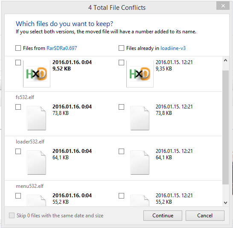
Task: Select the existing fs532.elf from 2016.01.15
Action: (121, 107)
